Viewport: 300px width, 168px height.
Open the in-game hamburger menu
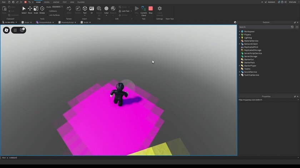15,30
